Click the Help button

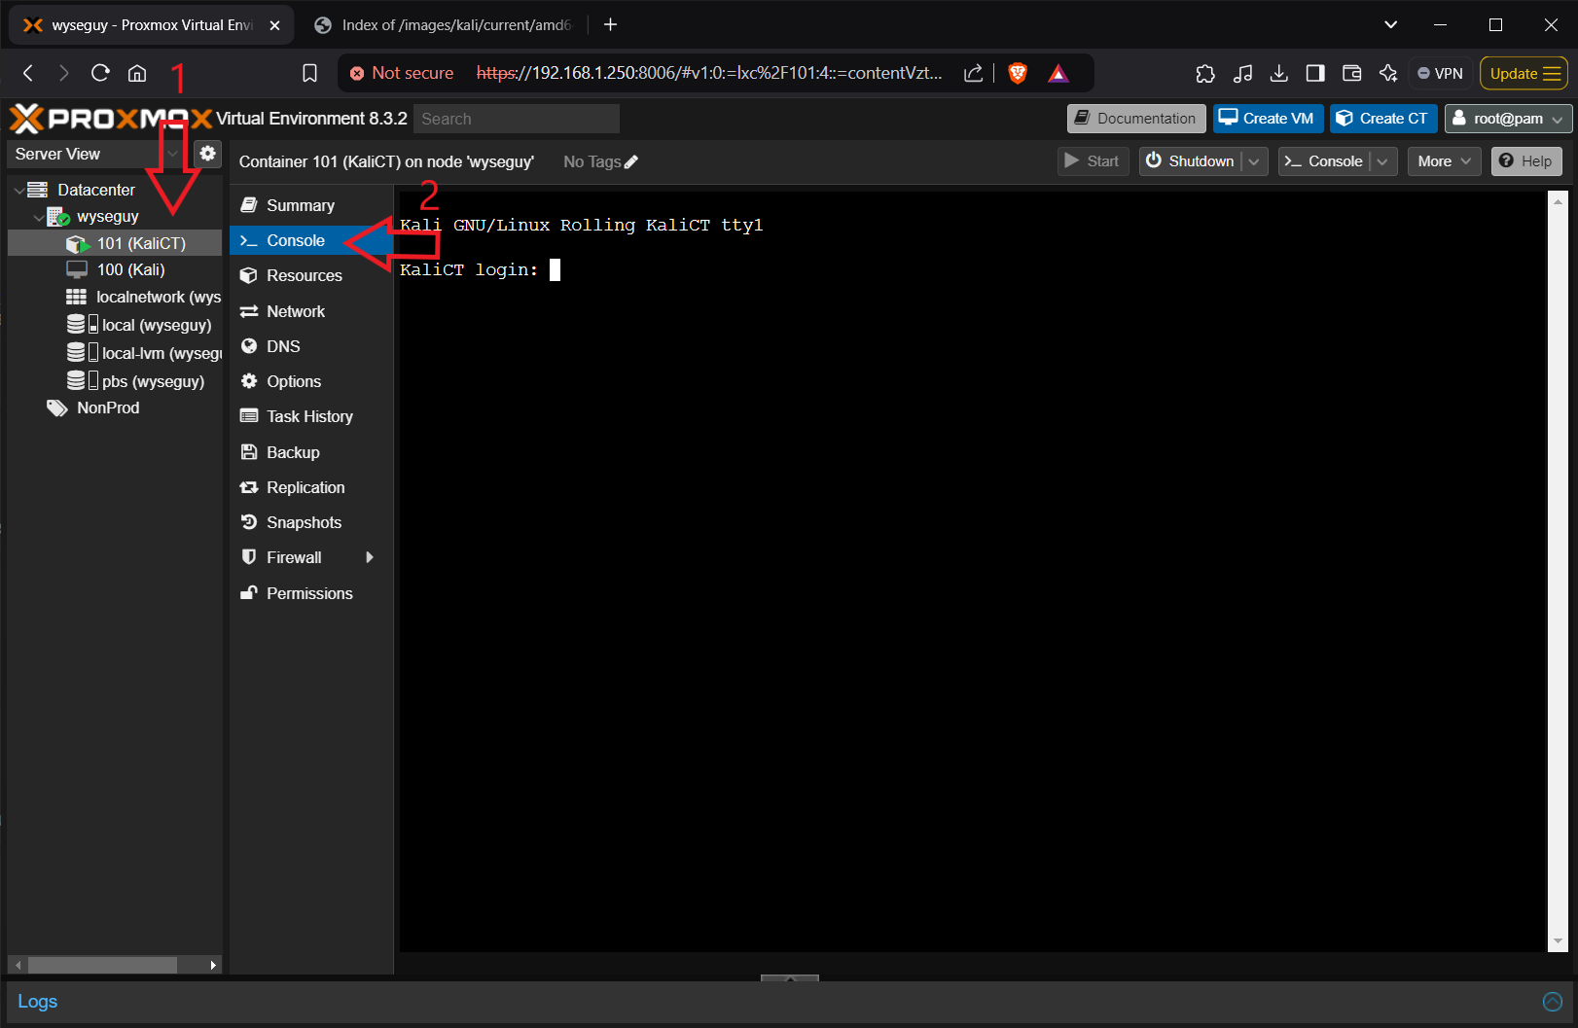tap(1526, 161)
